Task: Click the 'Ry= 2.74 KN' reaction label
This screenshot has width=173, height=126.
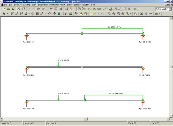Action: click(x=145, y=75)
